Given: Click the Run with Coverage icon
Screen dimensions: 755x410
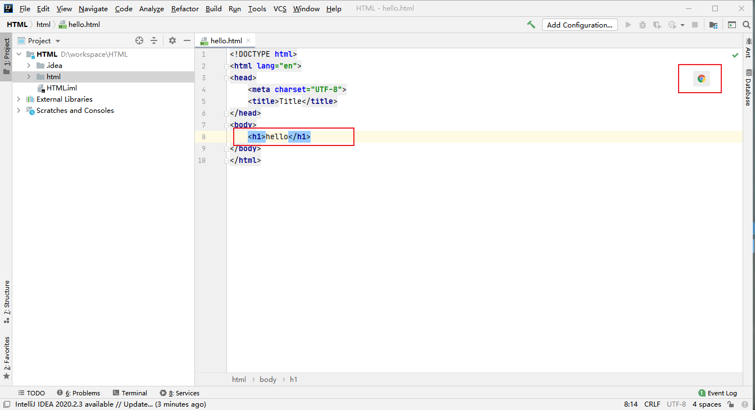Looking at the screenshot, I should [657, 25].
